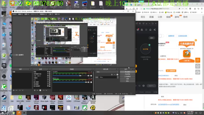The image size is (204, 115).
Task: Move scene down using the down arrow in Scenes panel
Action: (23, 90)
